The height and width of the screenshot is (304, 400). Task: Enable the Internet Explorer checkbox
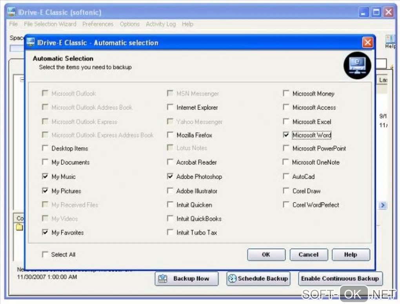(x=170, y=107)
